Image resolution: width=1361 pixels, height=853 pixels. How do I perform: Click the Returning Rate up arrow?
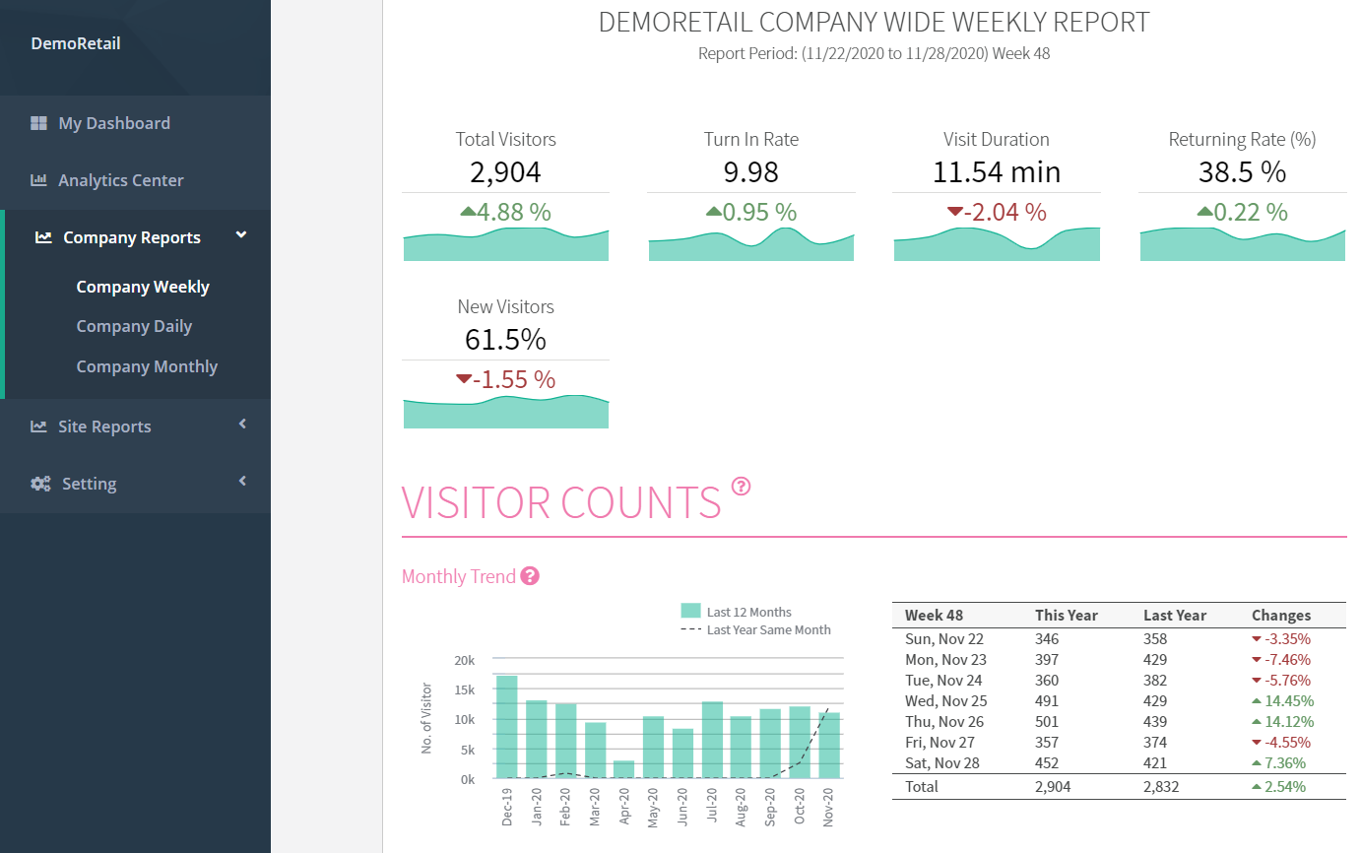point(1204,211)
